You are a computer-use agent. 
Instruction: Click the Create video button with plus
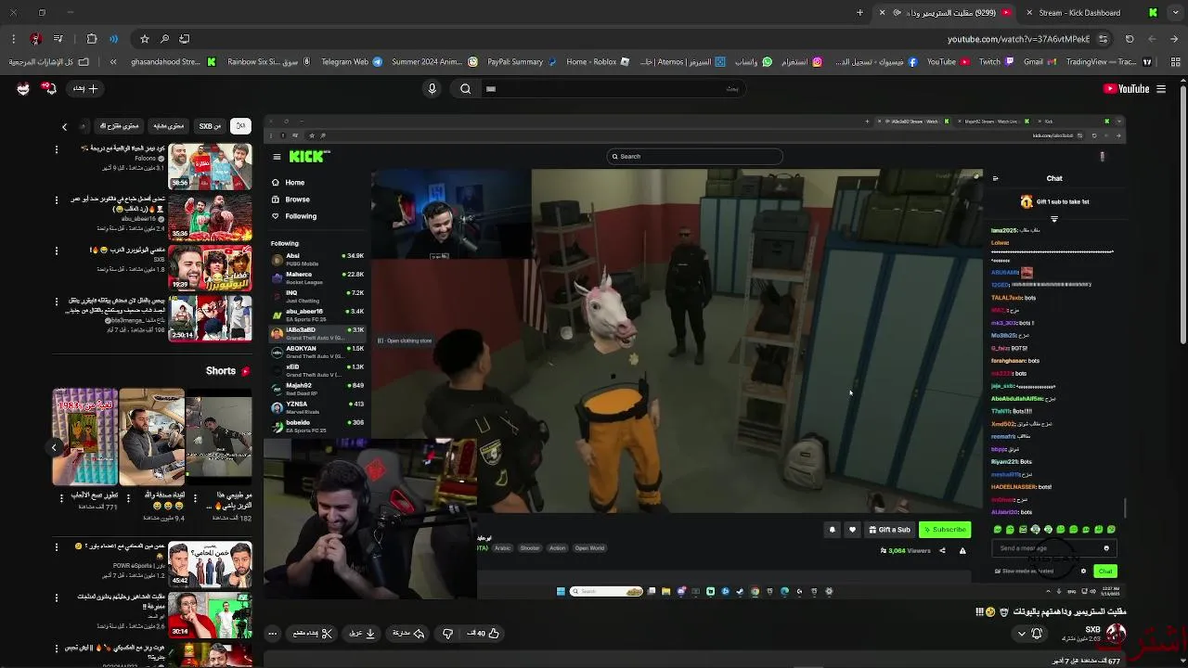(85, 89)
